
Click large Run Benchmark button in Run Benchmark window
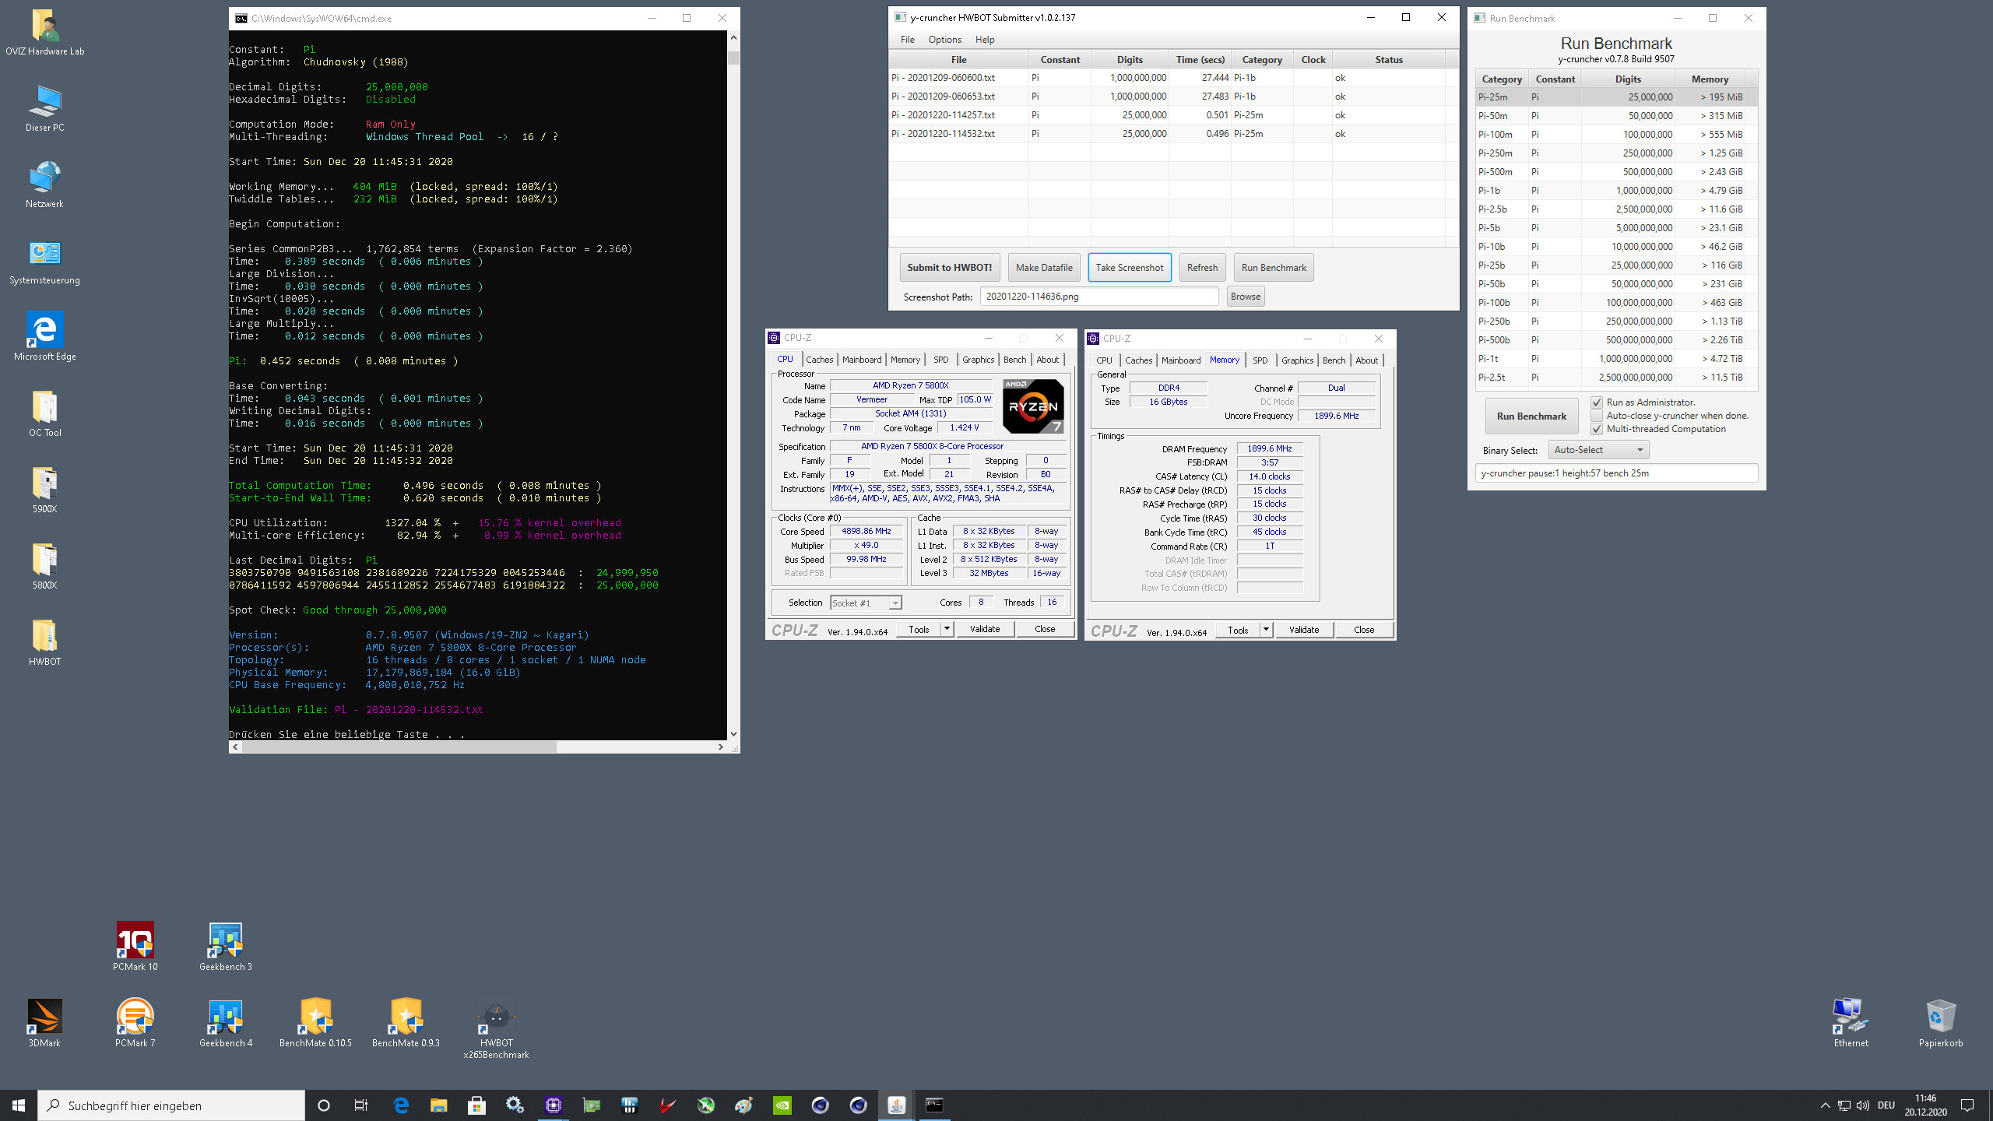[1531, 416]
